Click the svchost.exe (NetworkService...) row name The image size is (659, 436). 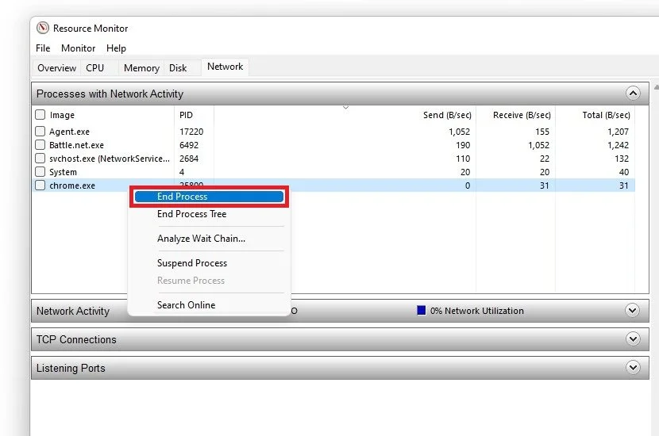click(x=110, y=159)
